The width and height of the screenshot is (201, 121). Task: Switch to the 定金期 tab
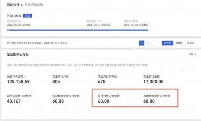point(167,43)
